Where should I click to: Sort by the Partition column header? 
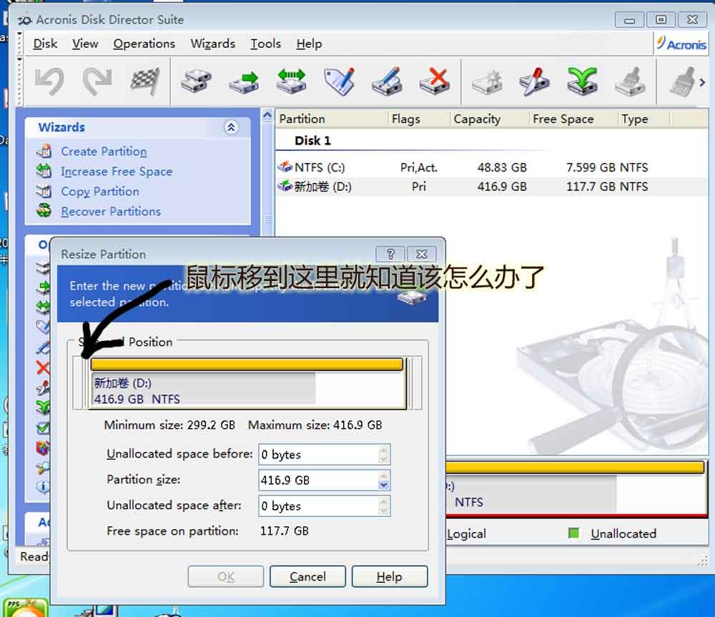(331, 119)
